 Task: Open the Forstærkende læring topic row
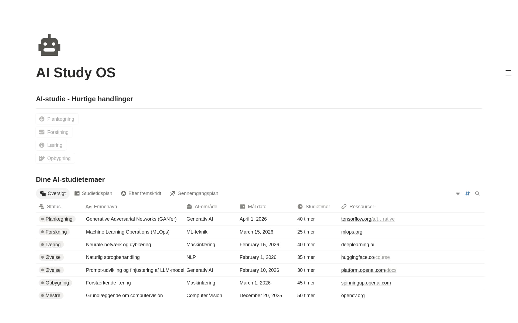[x=260, y=283]
